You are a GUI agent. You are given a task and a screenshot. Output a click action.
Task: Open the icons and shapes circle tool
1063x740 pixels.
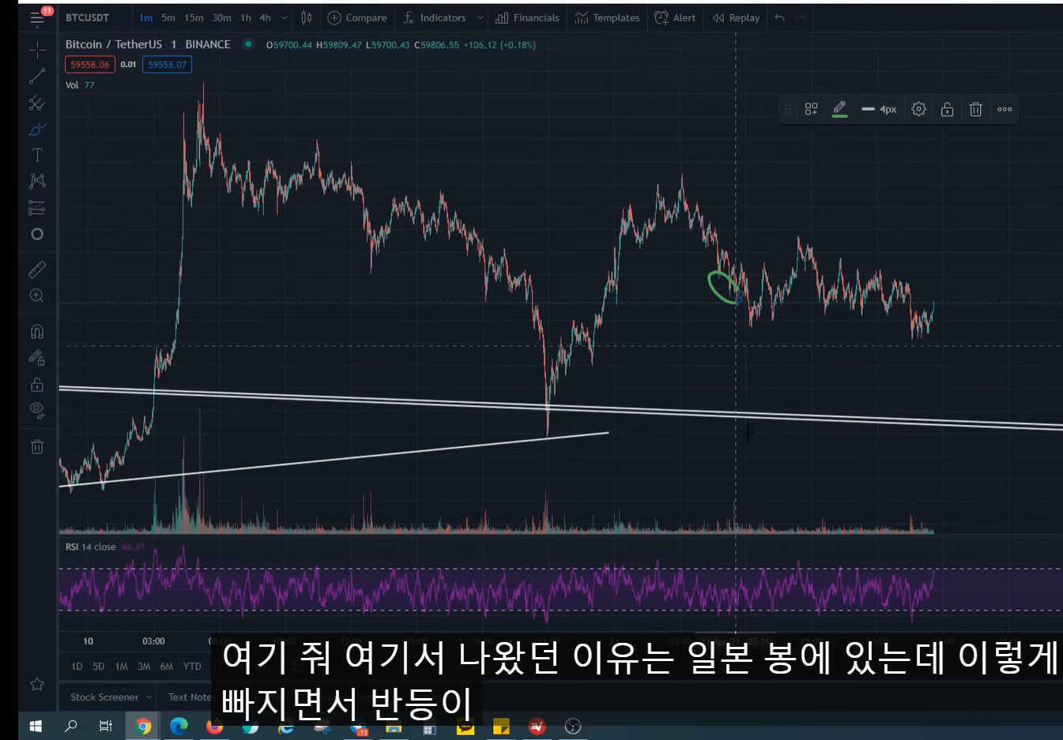coord(37,235)
